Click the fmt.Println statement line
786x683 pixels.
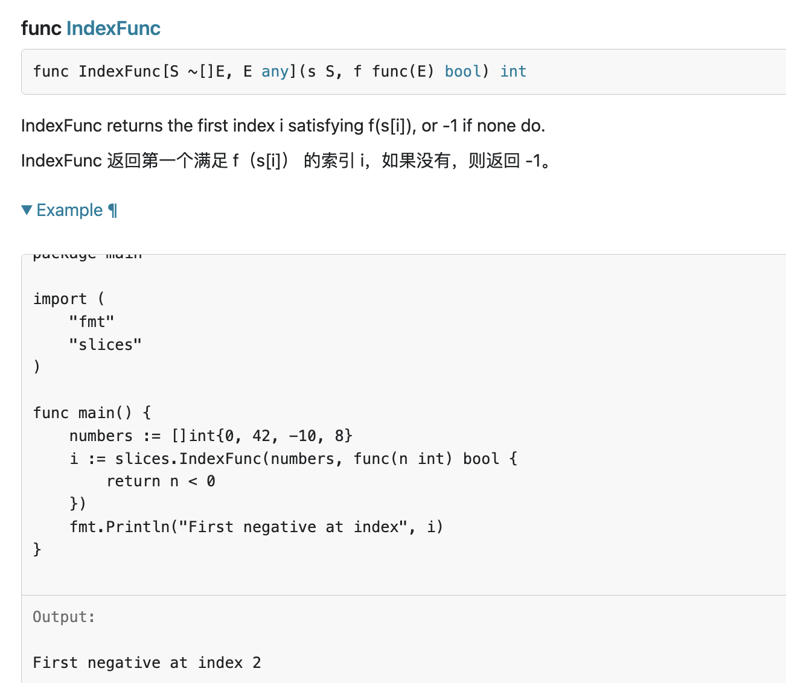(x=256, y=527)
